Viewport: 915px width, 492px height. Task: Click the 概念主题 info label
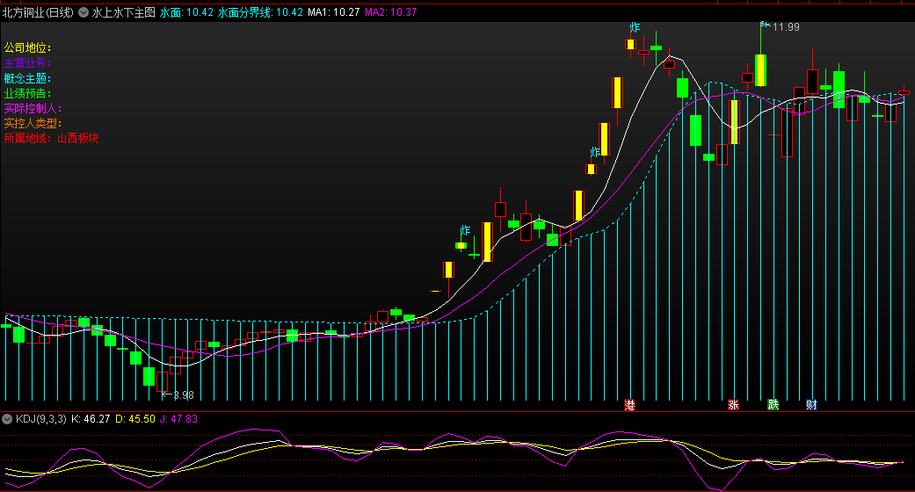point(28,78)
